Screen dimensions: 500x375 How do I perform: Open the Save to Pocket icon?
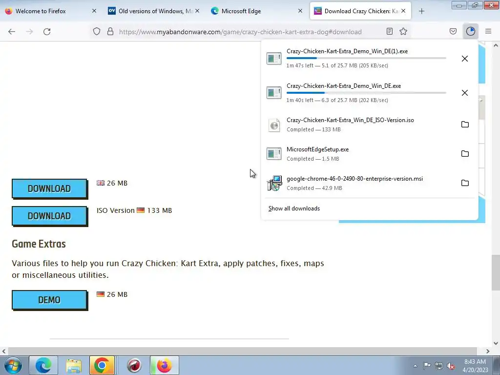(x=453, y=31)
